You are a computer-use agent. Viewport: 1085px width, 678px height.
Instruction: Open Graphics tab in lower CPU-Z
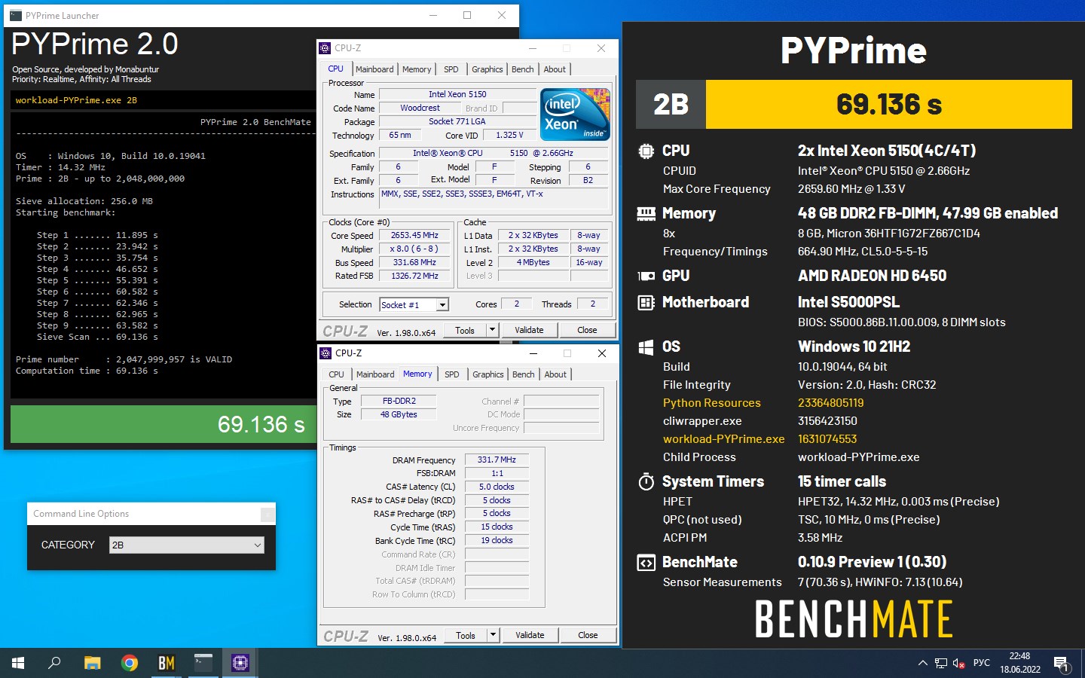pyautogui.click(x=488, y=374)
